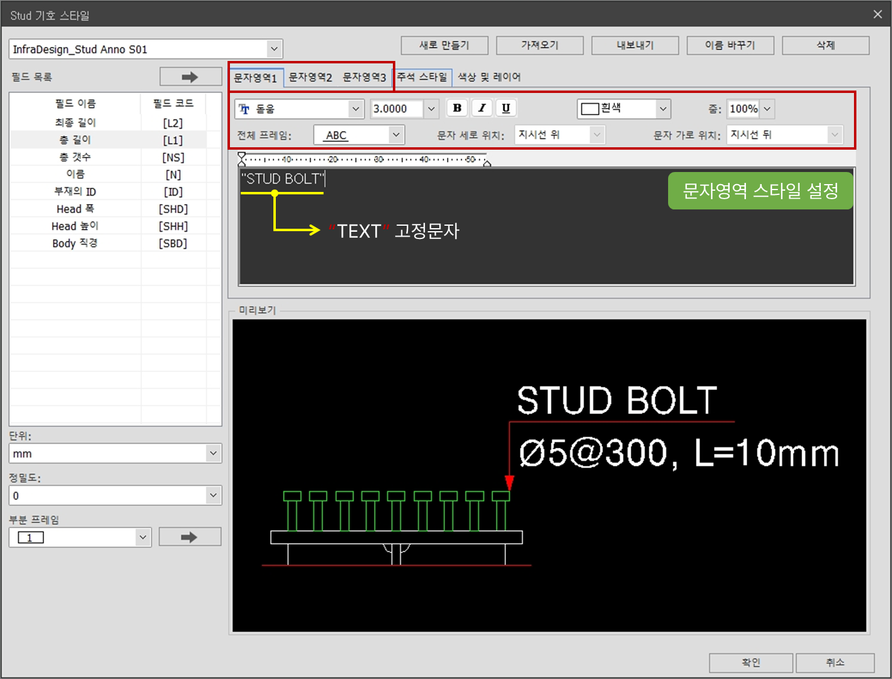Cancel with the 취소 button
The height and width of the screenshot is (679, 892).
click(x=835, y=663)
